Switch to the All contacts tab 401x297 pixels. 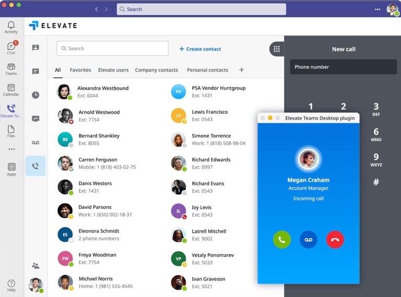(x=58, y=70)
